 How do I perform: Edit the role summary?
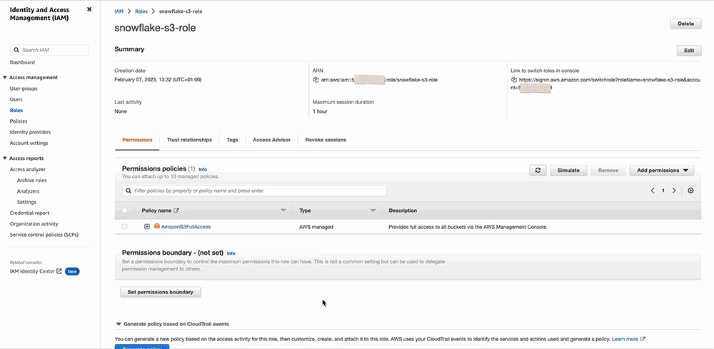click(689, 51)
